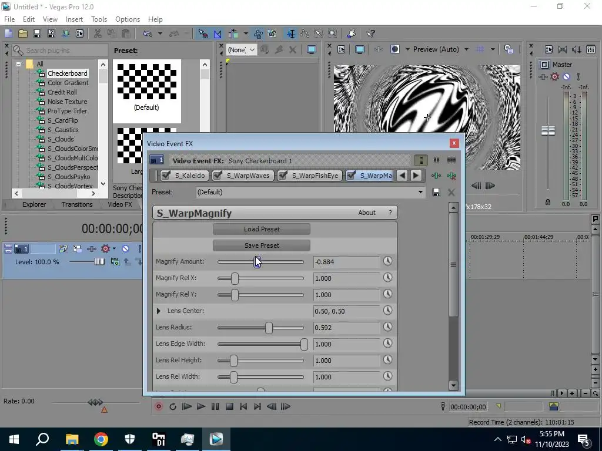Toggle the S_WarpMagnify plug-in checkbox
Image resolution: width=602 pixels, height=451 pixels.
click(351, 175)
